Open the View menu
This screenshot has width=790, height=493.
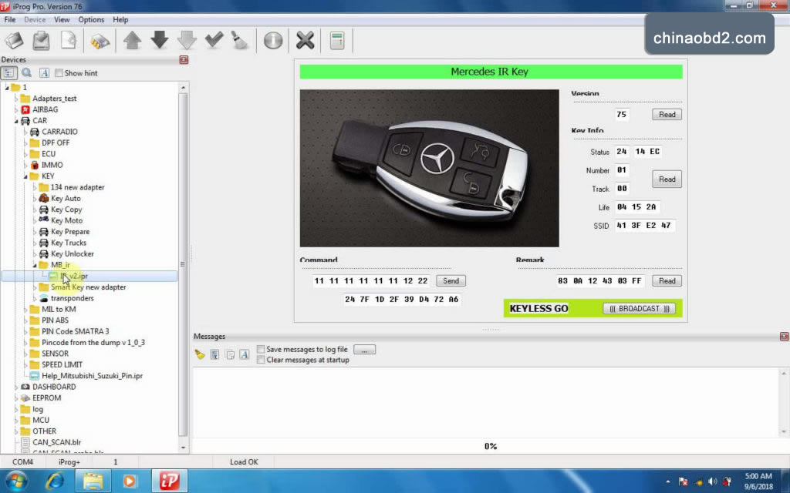[x=62, y=19]
